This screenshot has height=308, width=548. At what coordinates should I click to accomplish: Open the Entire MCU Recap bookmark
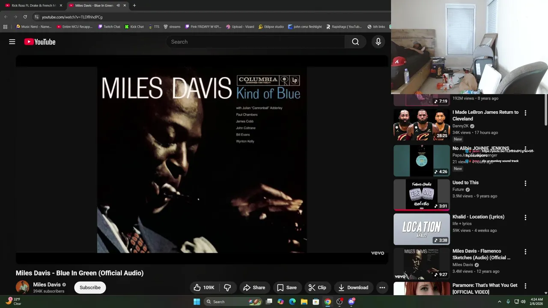tap(74, 27)
